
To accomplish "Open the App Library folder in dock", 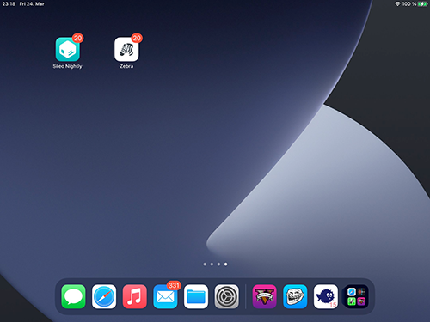I will [356, 296].
